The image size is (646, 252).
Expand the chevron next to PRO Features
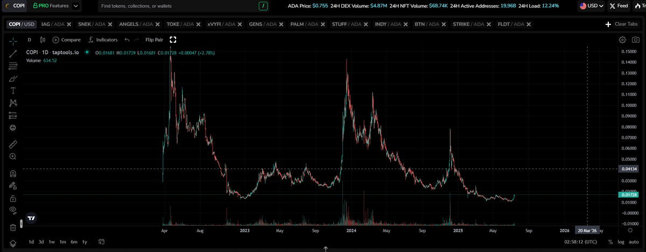(75, 6)
